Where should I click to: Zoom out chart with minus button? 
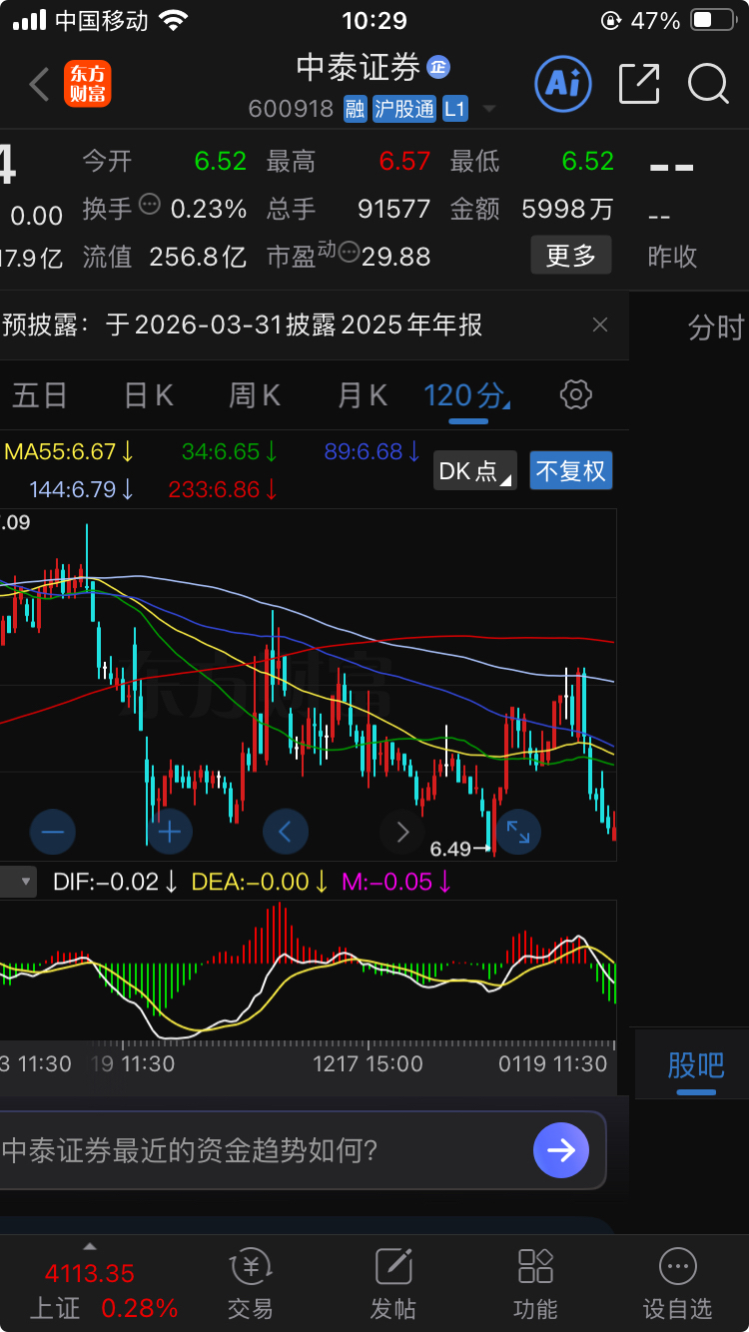53,831
